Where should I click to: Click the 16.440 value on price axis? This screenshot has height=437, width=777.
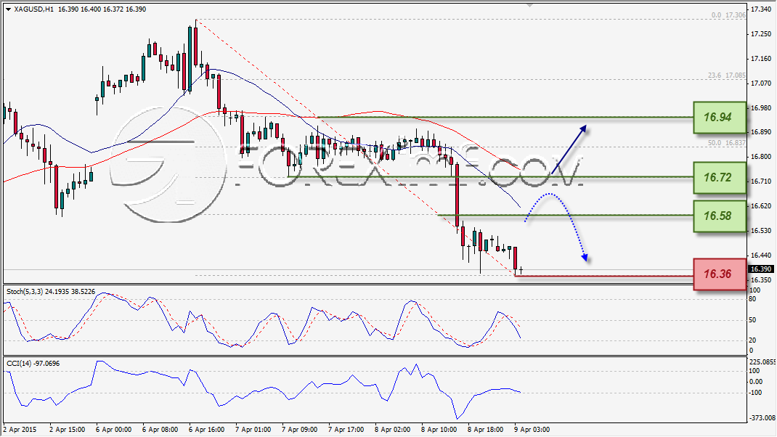click(761, 256)
